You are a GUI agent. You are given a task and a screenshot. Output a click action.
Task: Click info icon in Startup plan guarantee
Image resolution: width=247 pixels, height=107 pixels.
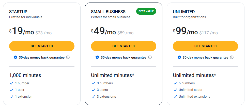pos(68,57)
